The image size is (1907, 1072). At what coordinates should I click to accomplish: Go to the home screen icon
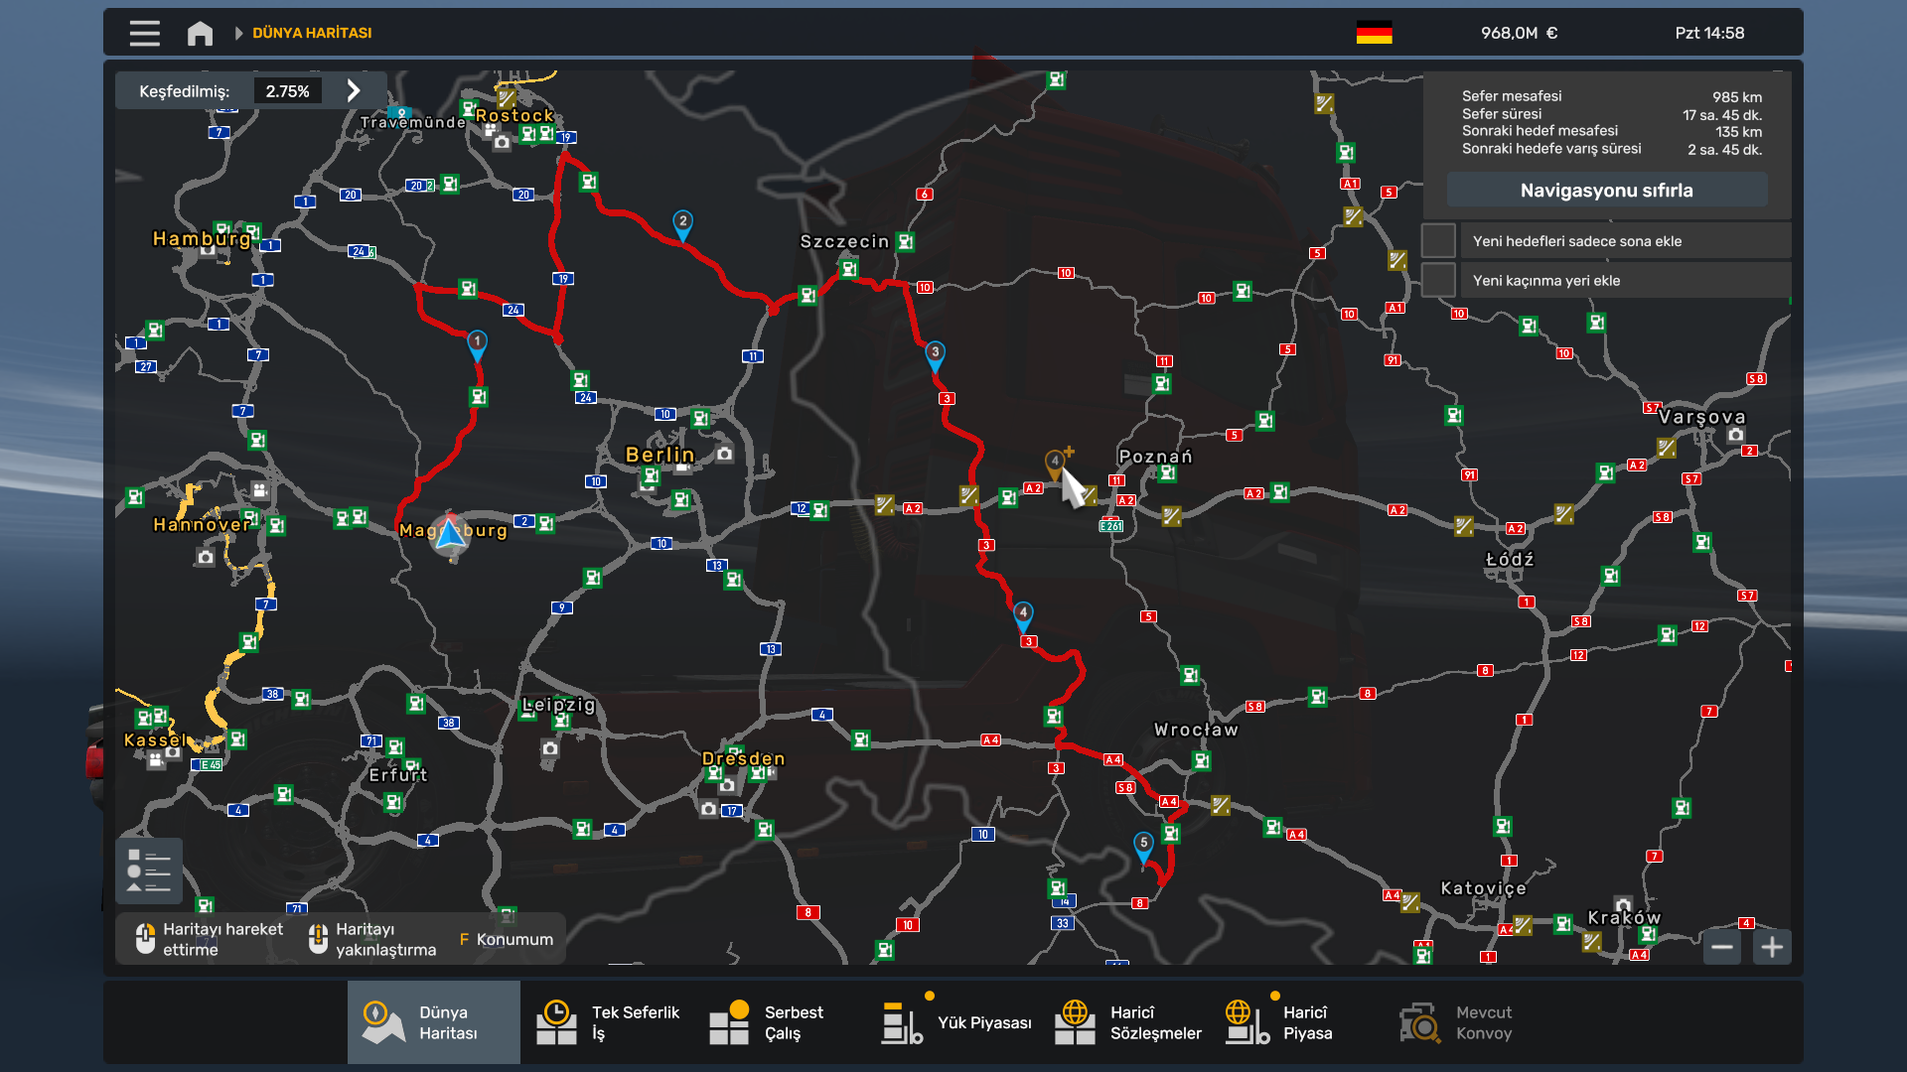[200, 33]
